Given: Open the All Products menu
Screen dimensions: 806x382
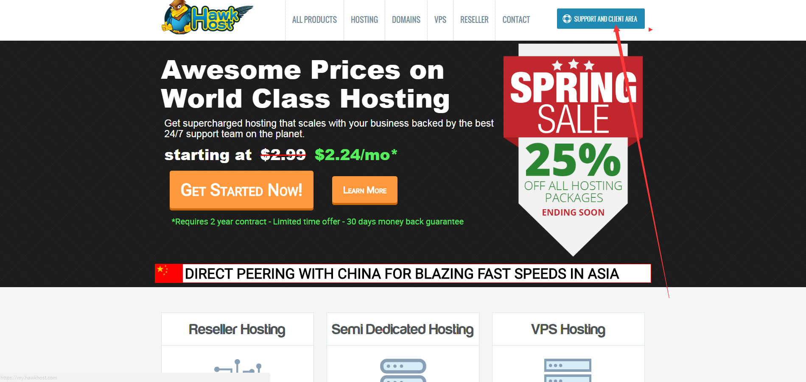Looking at the screenshot, I should tap(314, 20).
